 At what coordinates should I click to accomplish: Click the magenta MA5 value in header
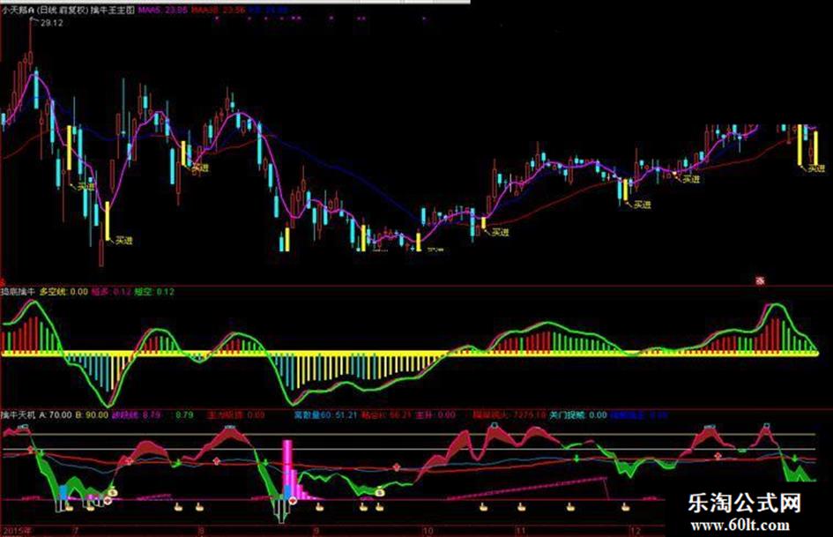[162, 10]
